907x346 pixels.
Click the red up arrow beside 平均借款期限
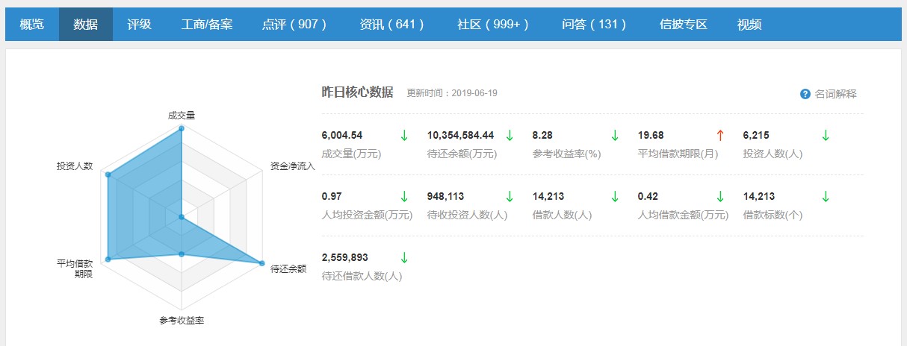(x=720, y=135)
